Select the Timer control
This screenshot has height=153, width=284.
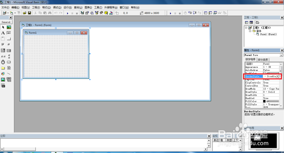[x=3, y=62]
